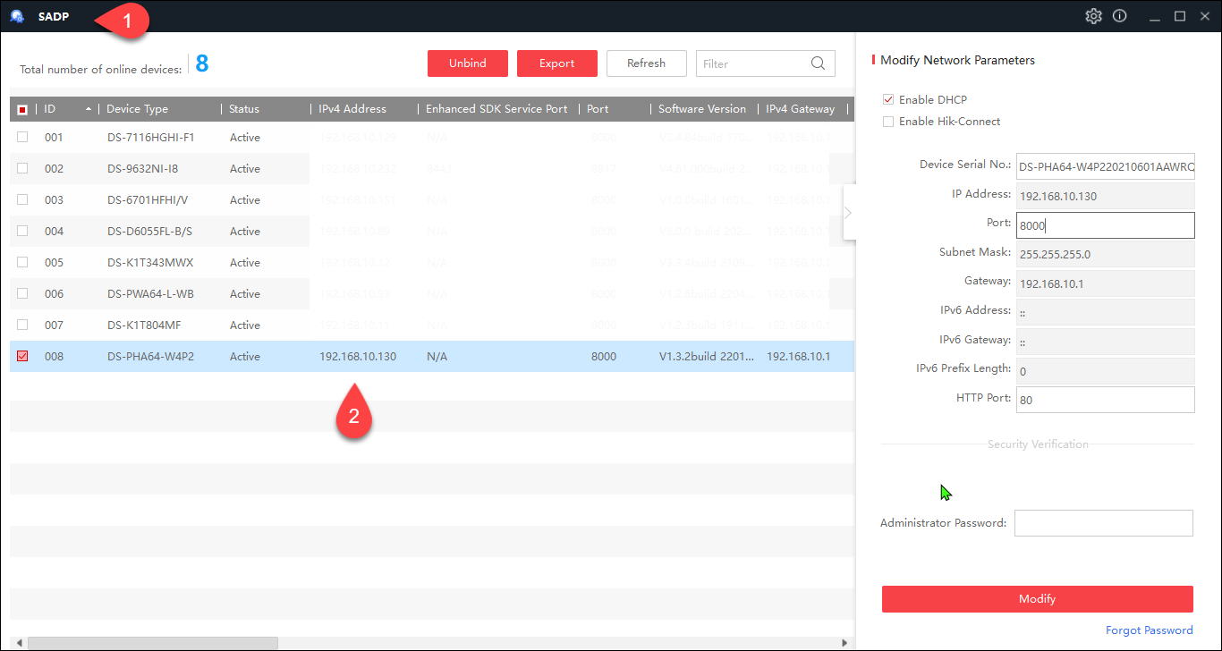
Task: Click the SADP application logo icon
Action: (17, 16)
